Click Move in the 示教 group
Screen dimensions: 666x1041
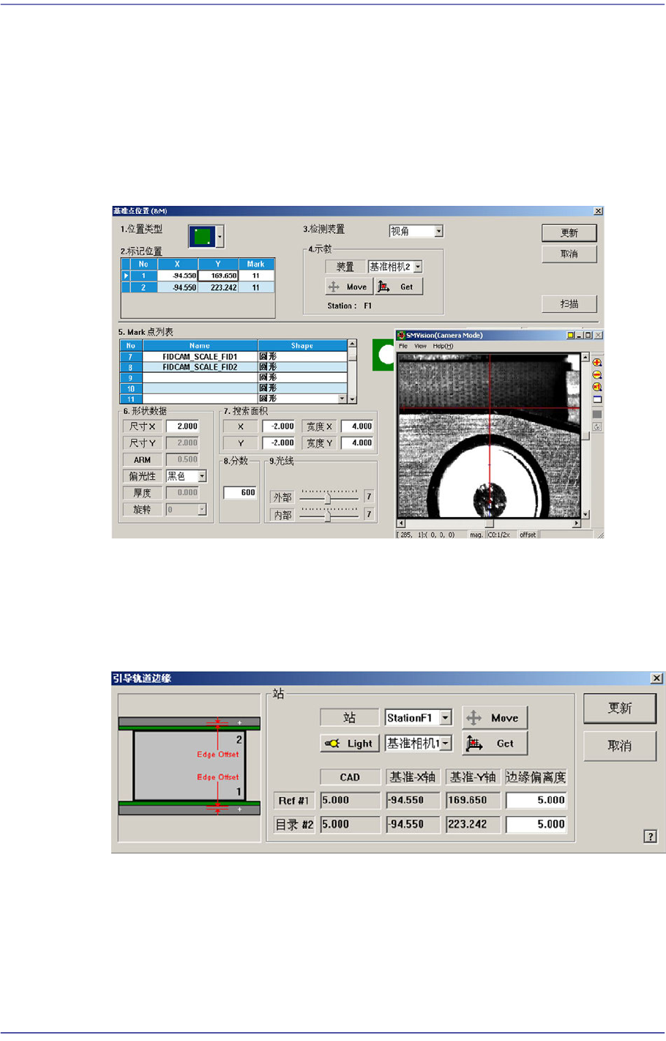click(348, 287)
